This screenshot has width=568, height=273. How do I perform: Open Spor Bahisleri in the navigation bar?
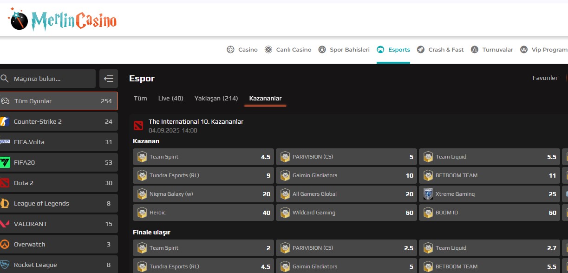[x=344, y=50]
